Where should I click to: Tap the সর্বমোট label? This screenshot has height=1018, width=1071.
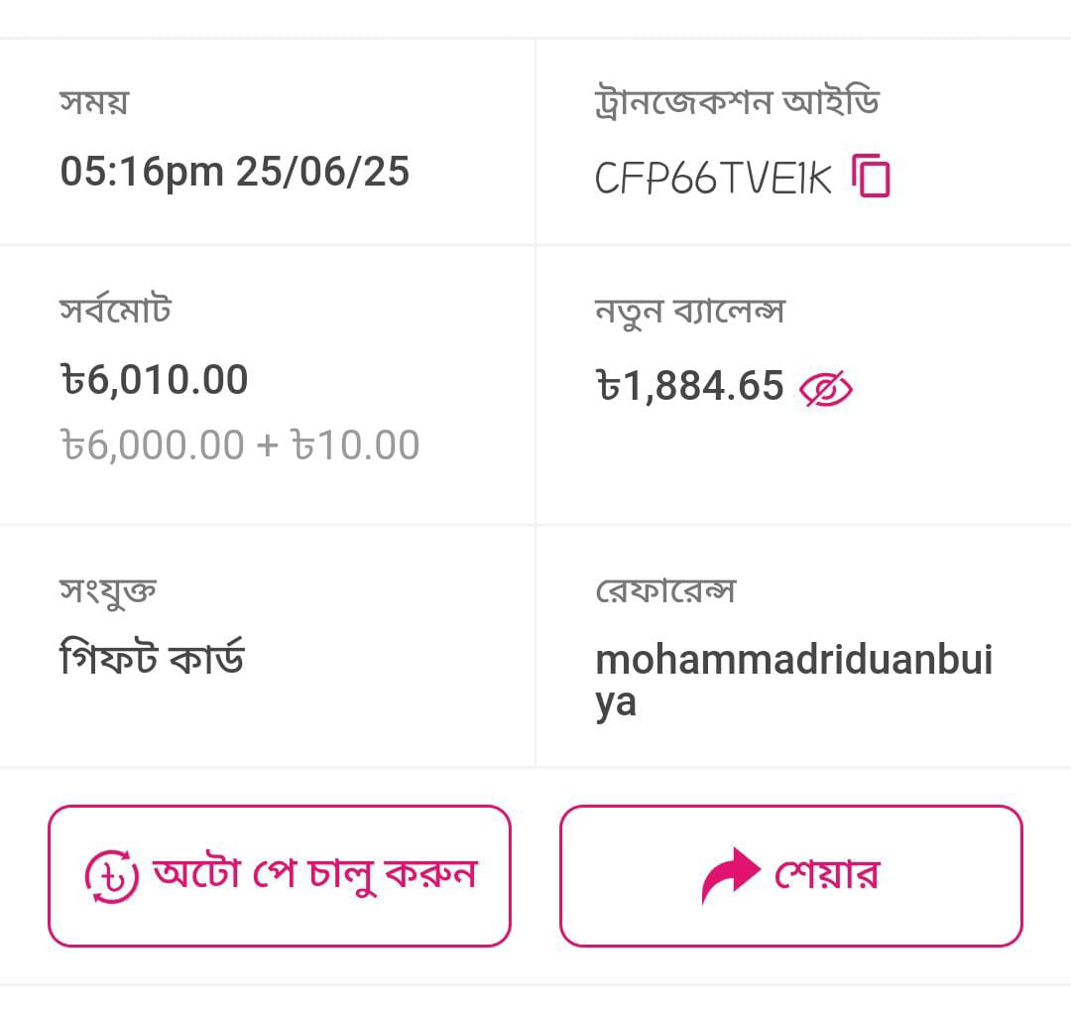pos(115,311)
